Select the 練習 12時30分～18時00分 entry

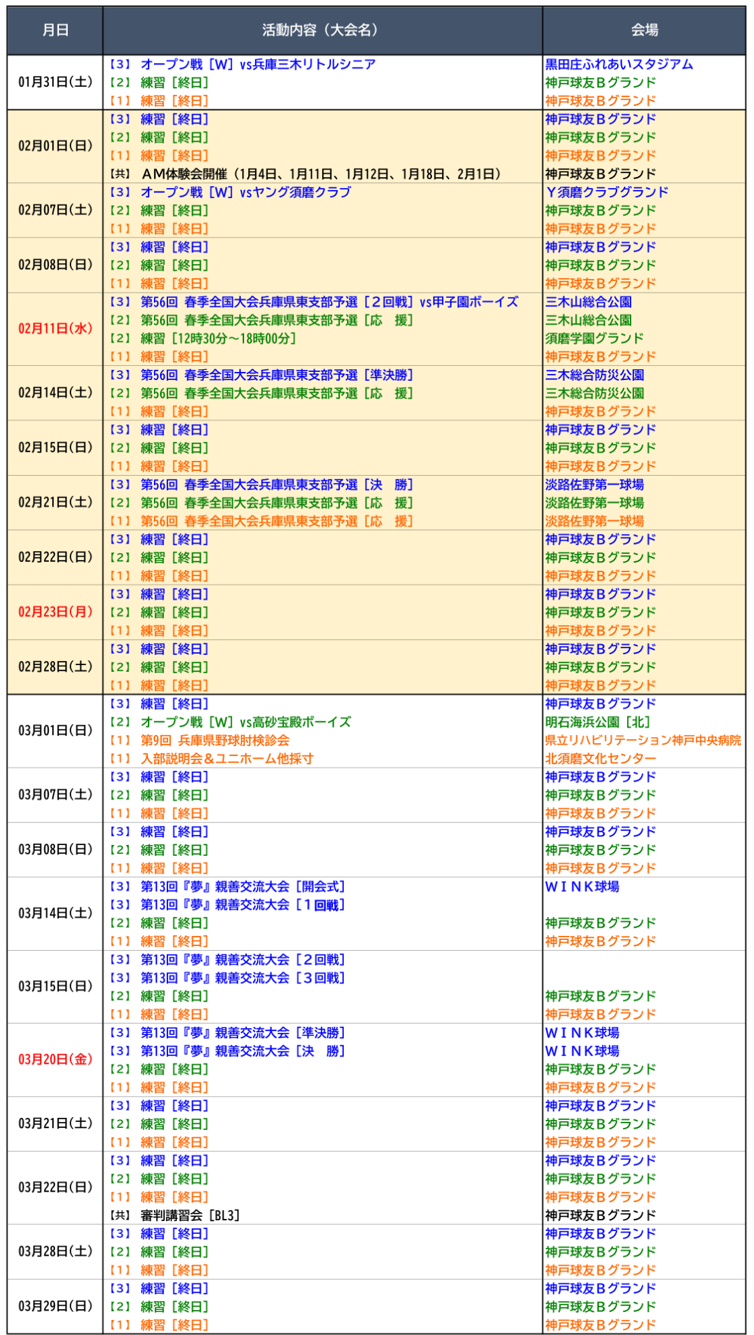click(x=218, y=339)
